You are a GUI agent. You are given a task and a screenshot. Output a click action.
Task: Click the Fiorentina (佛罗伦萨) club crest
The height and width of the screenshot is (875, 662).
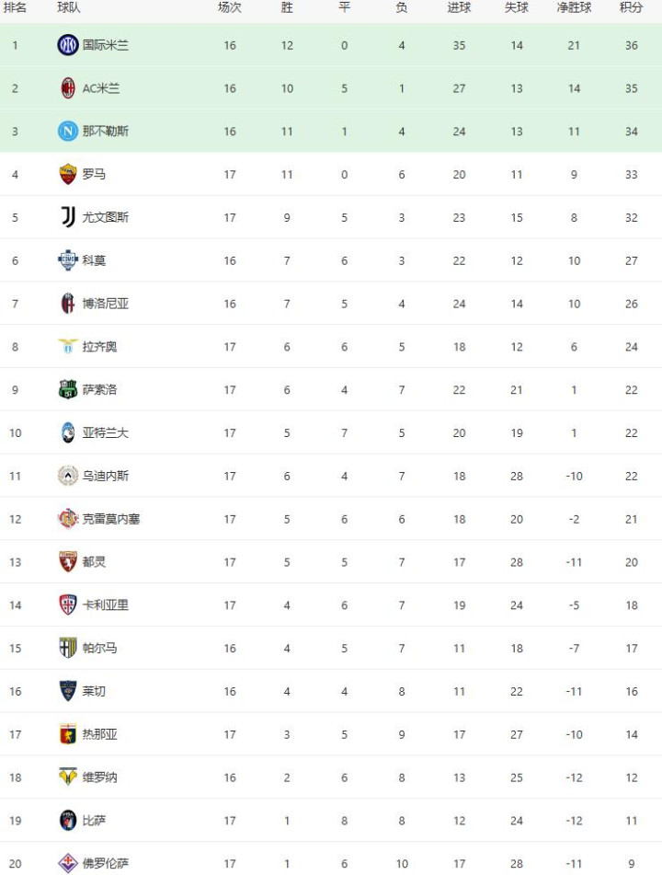(68, 863)
